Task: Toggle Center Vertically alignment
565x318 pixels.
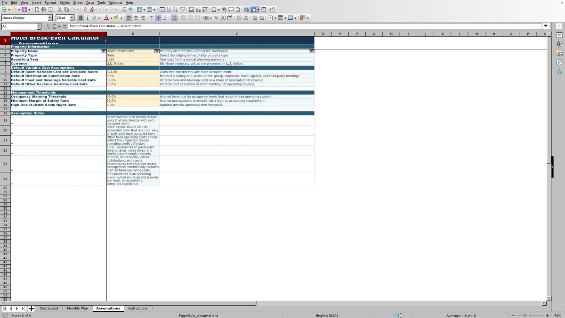Action: point(158,18)
